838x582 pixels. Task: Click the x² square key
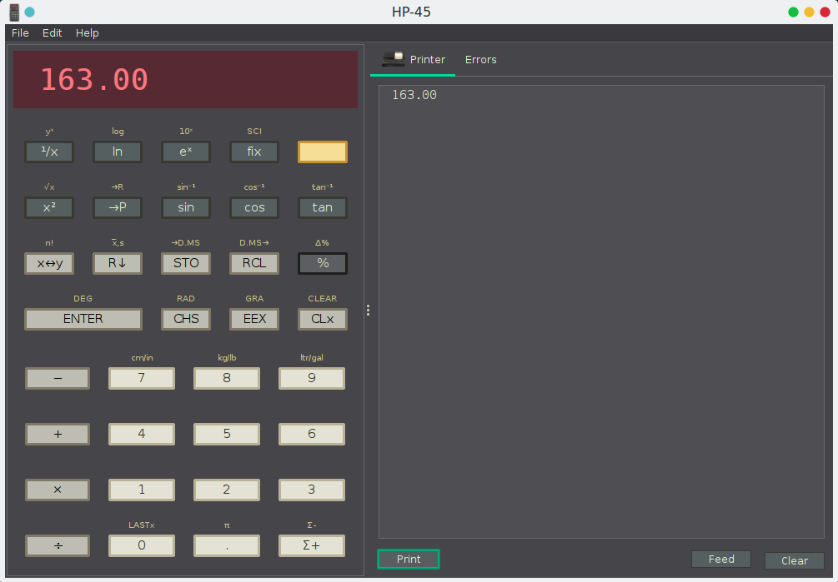point(49,207)
